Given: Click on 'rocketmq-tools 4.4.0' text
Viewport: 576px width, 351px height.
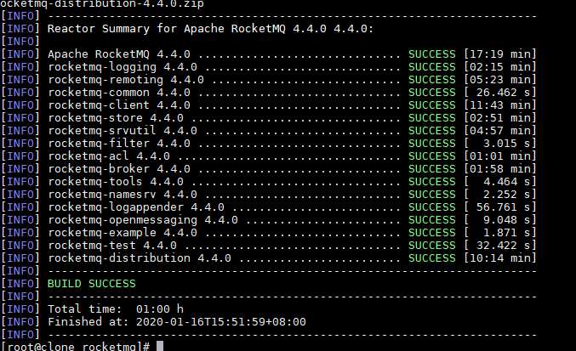Looking at the screenshot, I should pyautogui.click(x=116, y=182).
